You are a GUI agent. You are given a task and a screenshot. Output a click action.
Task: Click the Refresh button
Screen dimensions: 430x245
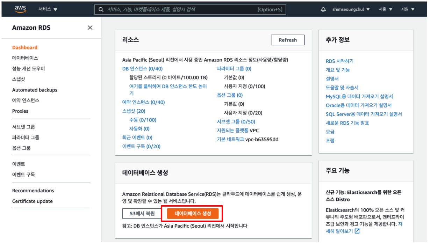pyautogui.click(x=288, y=40)
